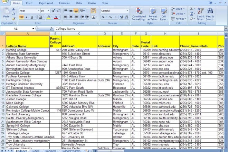Click the Insert Function fx button

coord(51,29)
